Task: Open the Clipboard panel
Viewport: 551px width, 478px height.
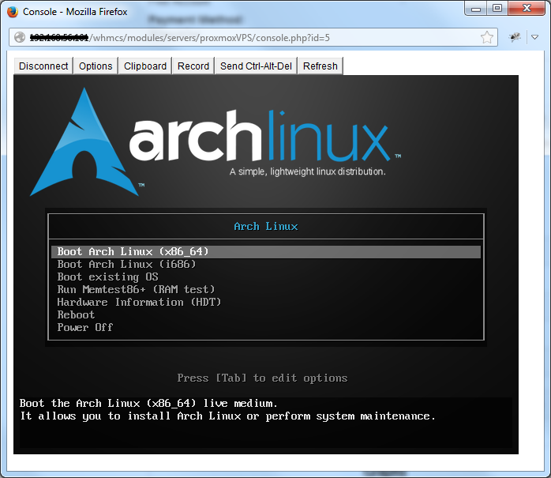Action: click(x=145, y=66)
